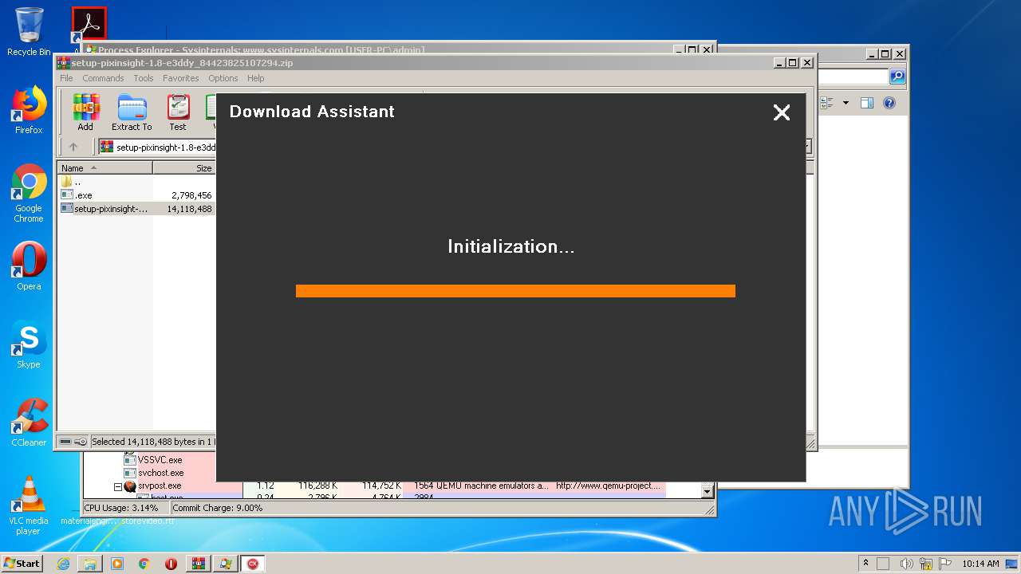Select the '.exe' file row
The image size is (1021, 574).
(136, 195)
